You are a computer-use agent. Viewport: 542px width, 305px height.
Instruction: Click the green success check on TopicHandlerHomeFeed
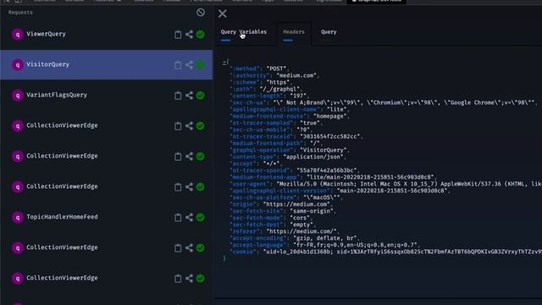tap(200, 217)
